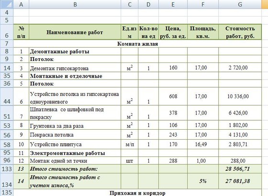Screen dimensions: 268x196
Task: Click the 'Прихожая и коридор' section title
Action: tap(138, 193)
